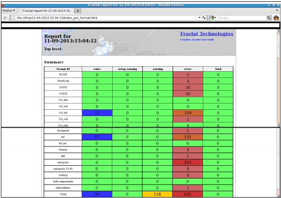The width and height of the screenshot is (281, 198).
Task: Go back using the back arrow button
Action: (5, 17)
